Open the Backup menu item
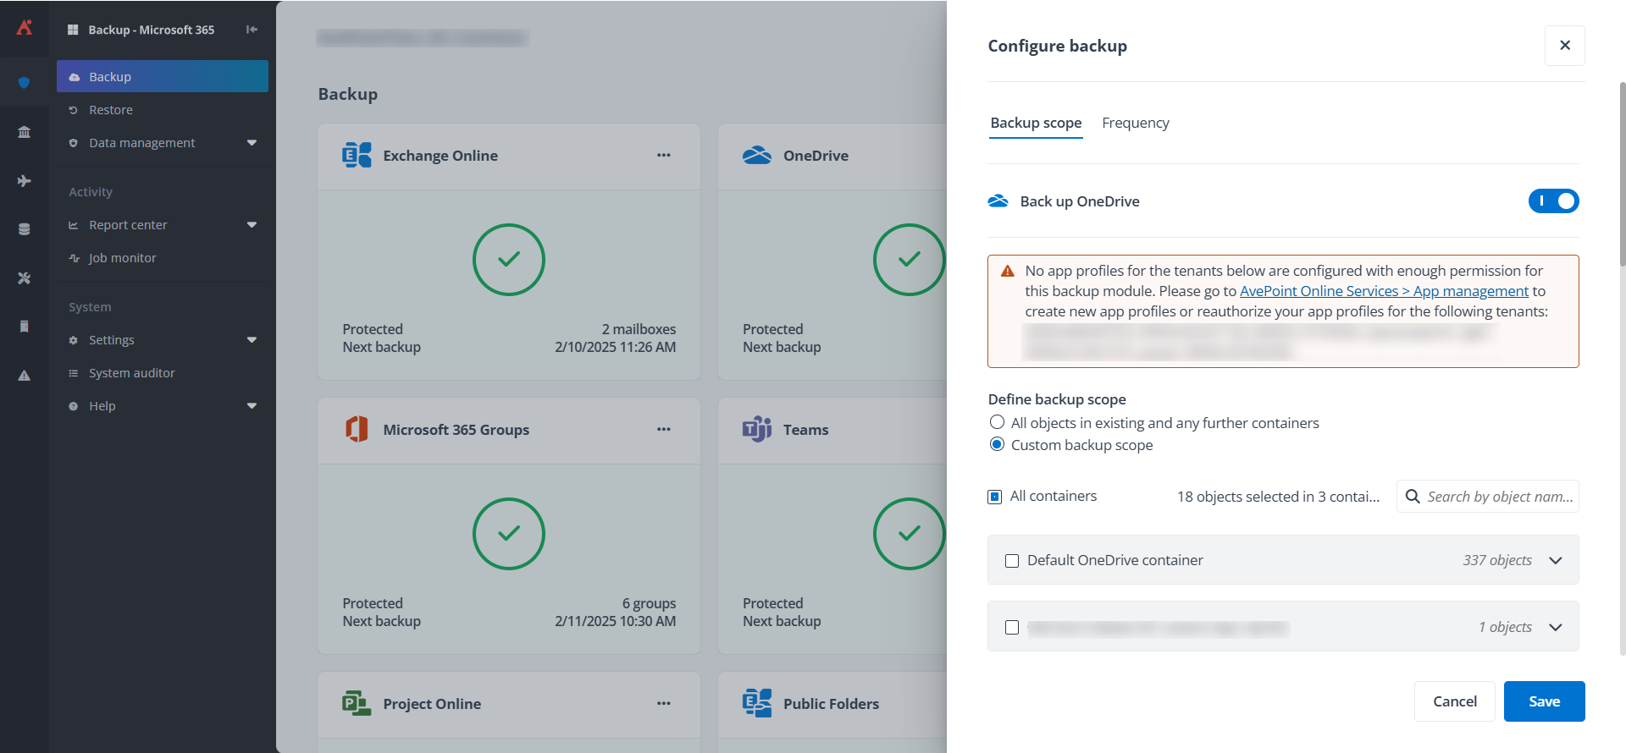This screenshot has width=1626, height=753. (x=163, y=76)
